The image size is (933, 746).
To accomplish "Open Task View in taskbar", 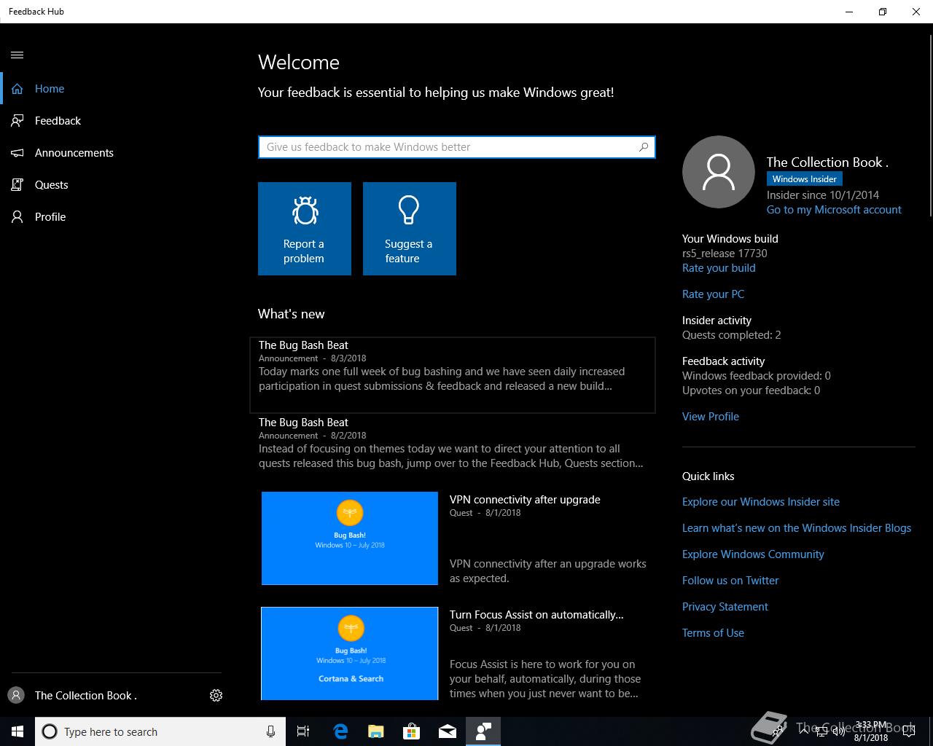I will click(303, 731).
